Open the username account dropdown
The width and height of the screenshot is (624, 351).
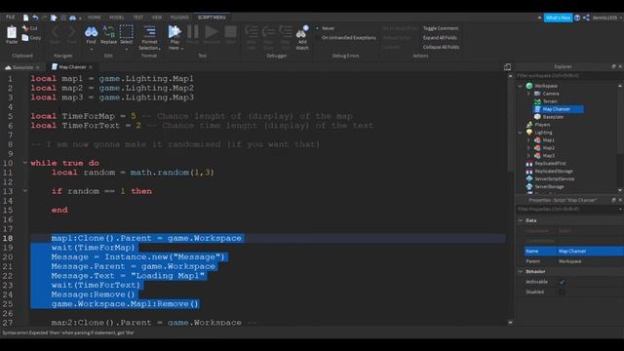[x=606, y=18]
